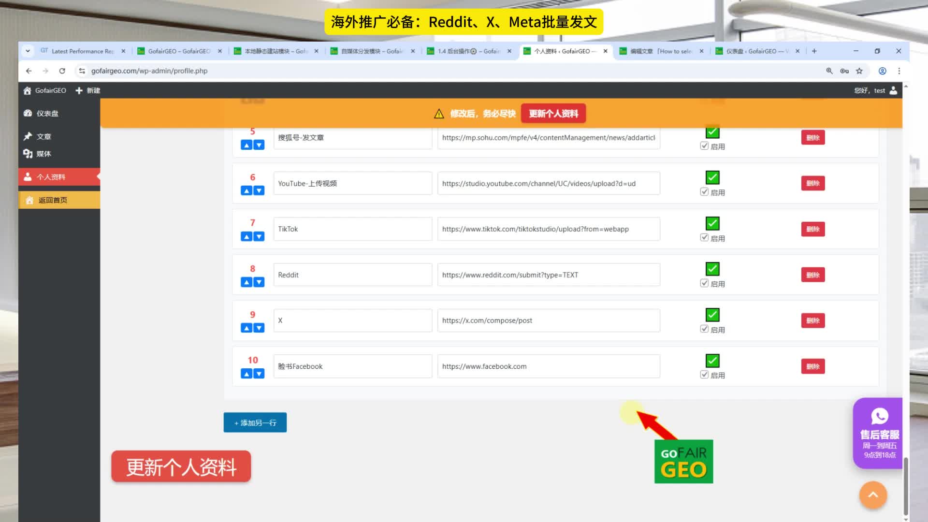The height and width of the screenshot is (522, 928).
Task: Click the move-up arrow for row 6 YouTube
Action: click(x=246, y=191)
